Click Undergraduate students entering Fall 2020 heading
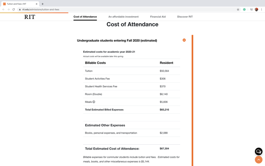The width and height of the screenshot is (265, 166). pos(117,41)
